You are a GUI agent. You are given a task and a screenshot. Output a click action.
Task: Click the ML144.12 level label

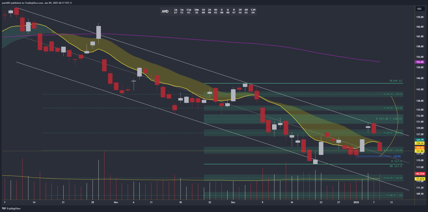(396, 81)
